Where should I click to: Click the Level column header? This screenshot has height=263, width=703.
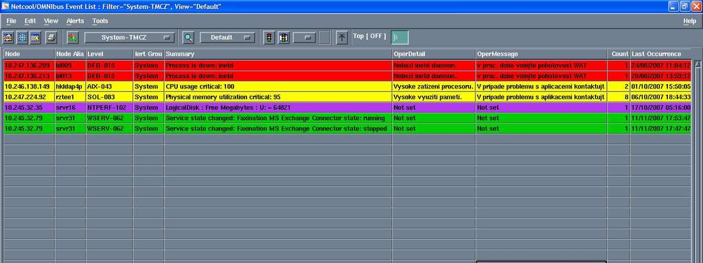pos(109,54)
